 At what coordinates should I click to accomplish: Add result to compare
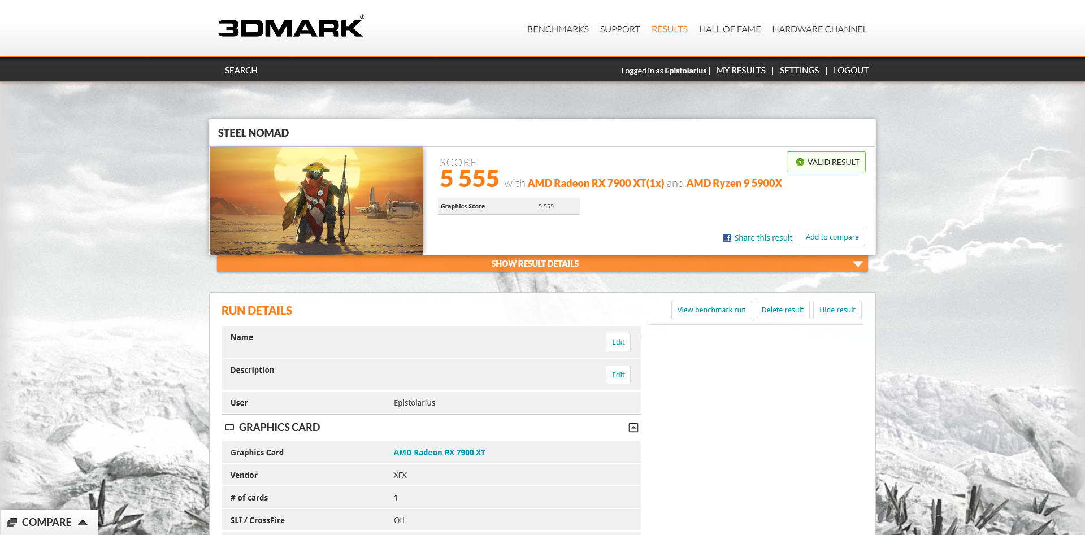click(x=832, y=237)
